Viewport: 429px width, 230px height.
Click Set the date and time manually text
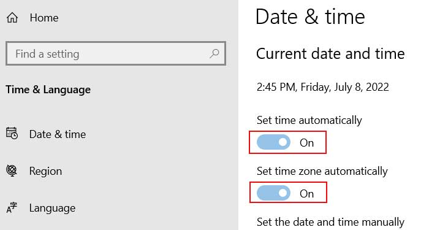[x=330, y=222]
